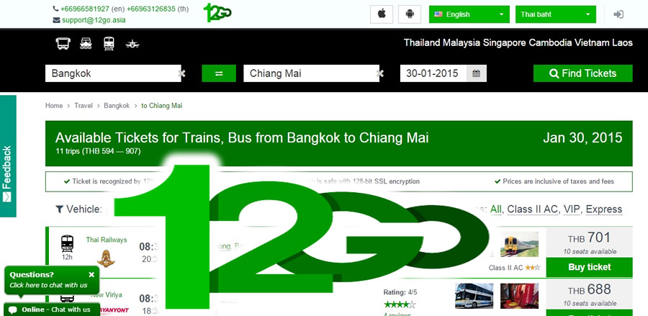Filter trips by VIP class

tap(572, 209)
